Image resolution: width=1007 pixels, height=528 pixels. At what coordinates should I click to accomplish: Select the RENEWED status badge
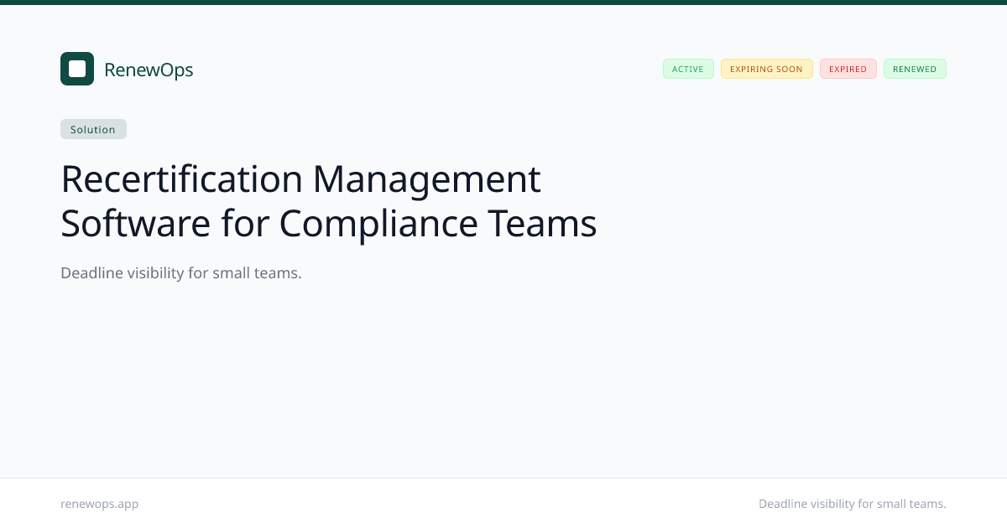(x=915, y=69)
